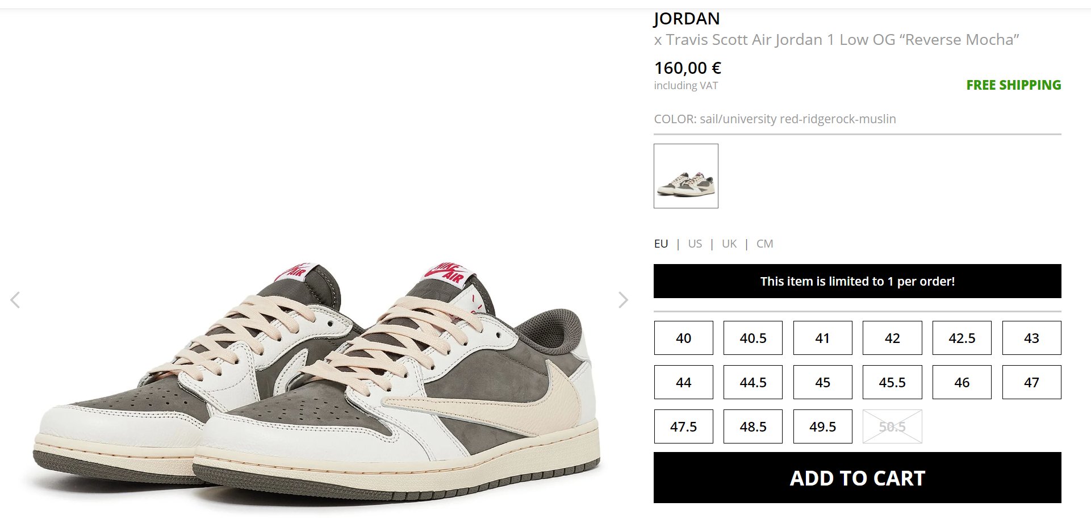Screen dimensions: 1091x523
Task: Add the sneaker to cart
Action: coord(857,478)
